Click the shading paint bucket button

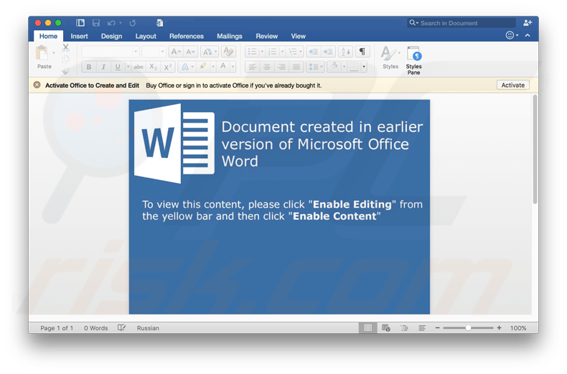(x=334, y=67)
